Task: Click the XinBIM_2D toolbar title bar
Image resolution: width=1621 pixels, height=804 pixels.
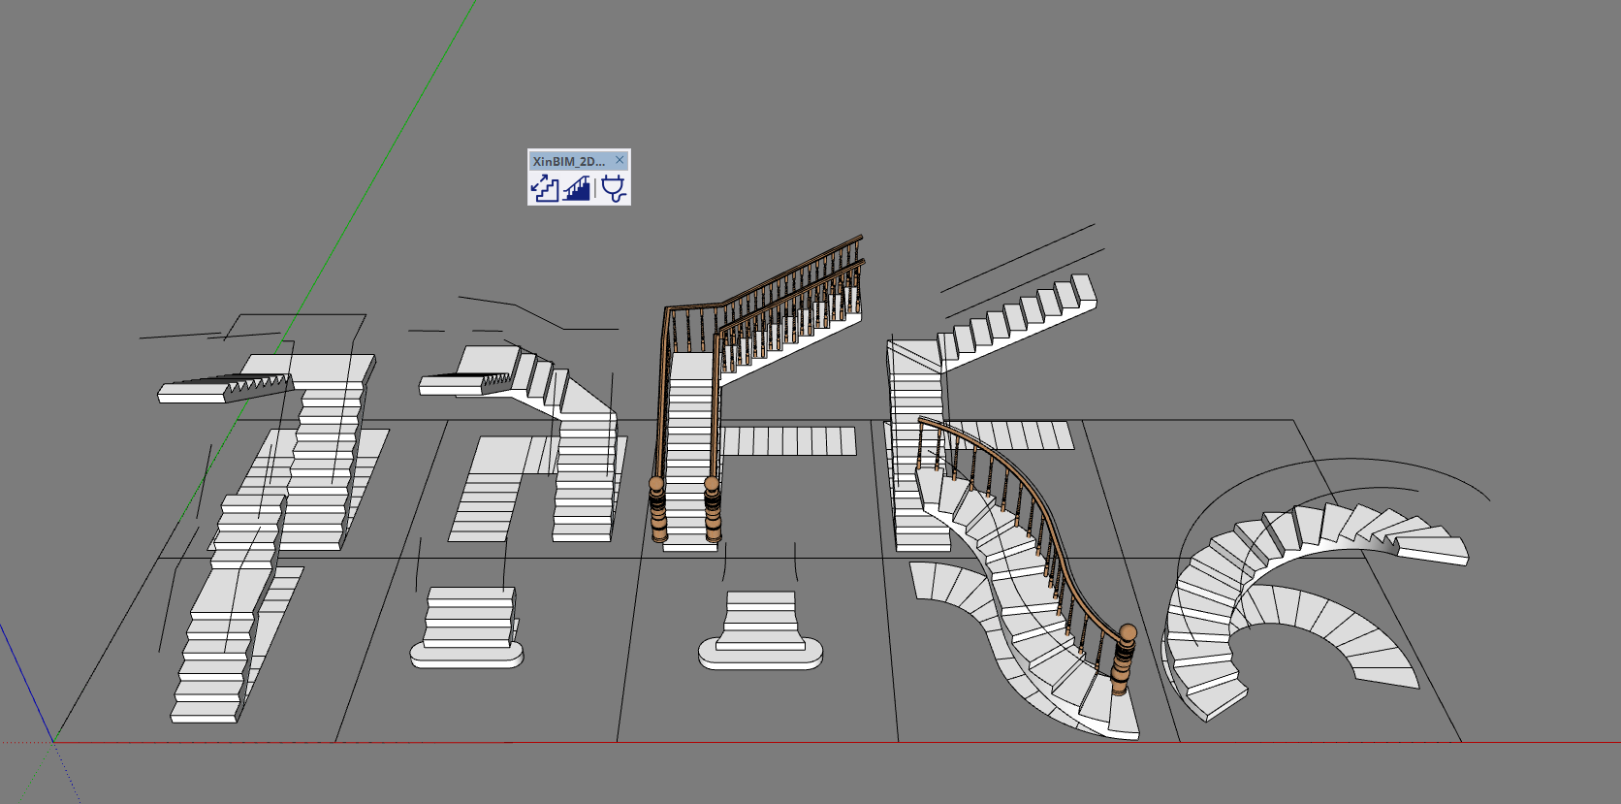Action: 568,161
